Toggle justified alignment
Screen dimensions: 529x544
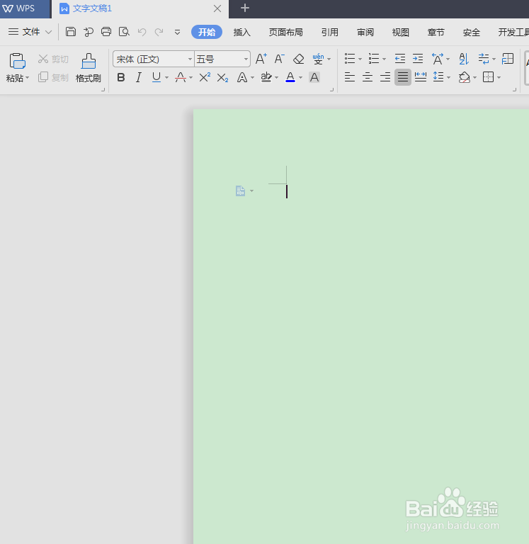click(403, 77)
